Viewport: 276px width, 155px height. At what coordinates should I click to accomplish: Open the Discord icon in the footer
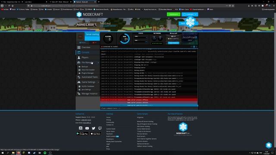(x=81, y=128)
